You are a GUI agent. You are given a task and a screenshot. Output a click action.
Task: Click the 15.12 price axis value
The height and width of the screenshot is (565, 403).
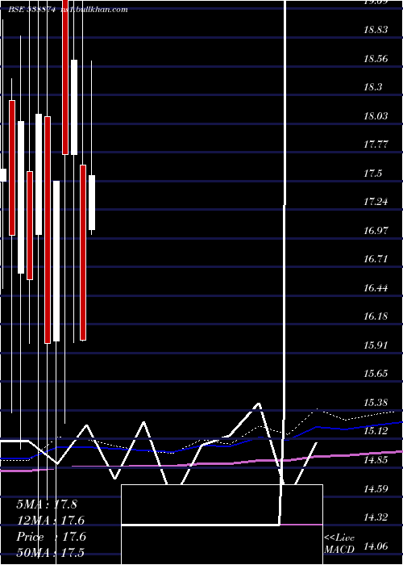click(376, 431)
